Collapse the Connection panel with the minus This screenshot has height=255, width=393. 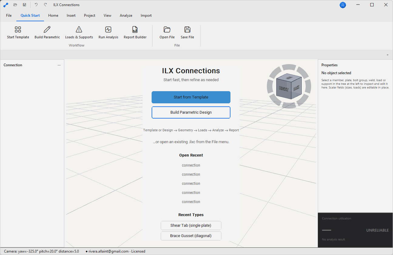(x=59, y=65)
